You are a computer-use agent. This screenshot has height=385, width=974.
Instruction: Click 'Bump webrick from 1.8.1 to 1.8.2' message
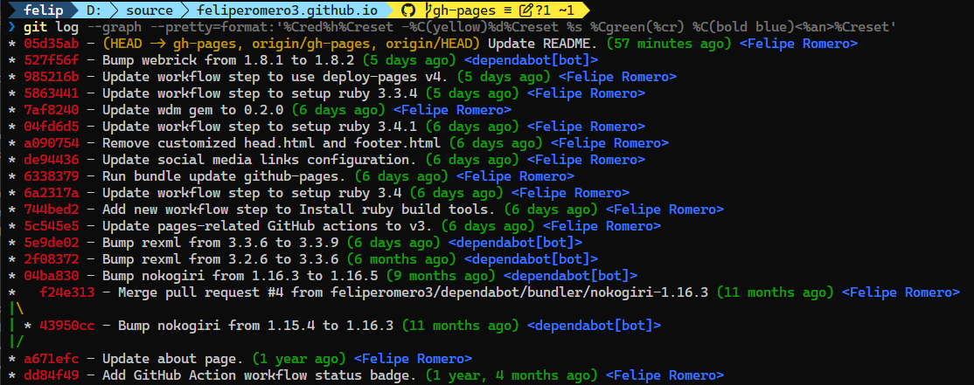tap(228, 60)
